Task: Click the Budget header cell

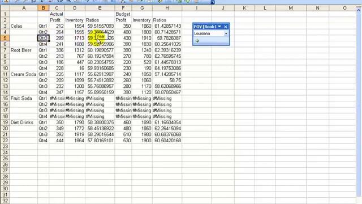Action: coord(123,14)
